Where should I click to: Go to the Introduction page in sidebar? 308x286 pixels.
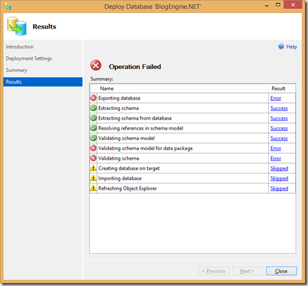[x=20, y=46]
